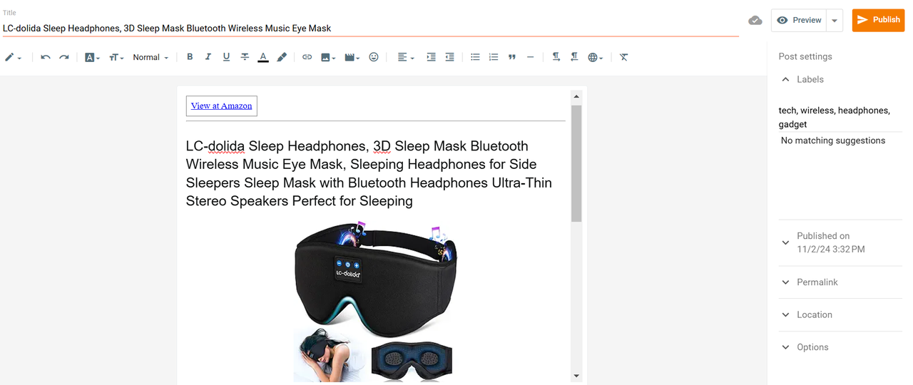This screenshot has height=385, width=913.
Task: Open the text alignment dropdown
Action: (x=406, y=57)
